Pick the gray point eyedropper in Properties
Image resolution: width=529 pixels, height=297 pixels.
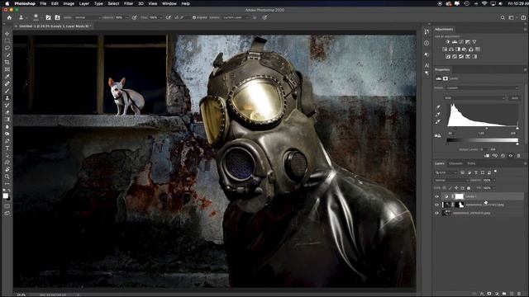(x=438, y=115)
